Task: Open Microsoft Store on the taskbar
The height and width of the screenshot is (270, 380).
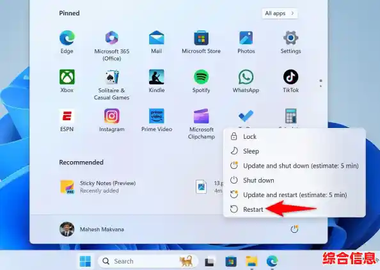Action: pos(231,262)
